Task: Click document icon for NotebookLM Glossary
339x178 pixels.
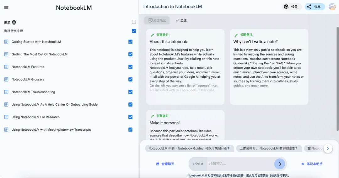Action: click(x=6, y=79)
